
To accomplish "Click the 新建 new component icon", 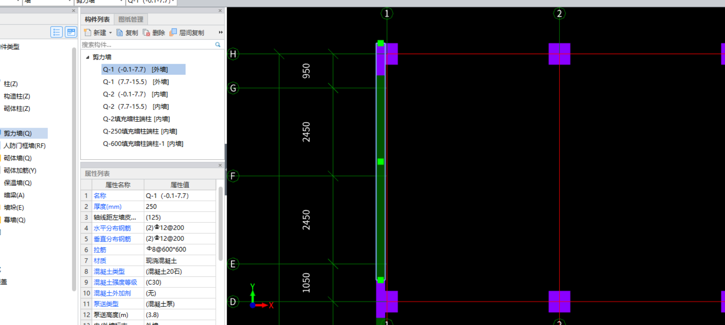I will click(x=88, y=33).
